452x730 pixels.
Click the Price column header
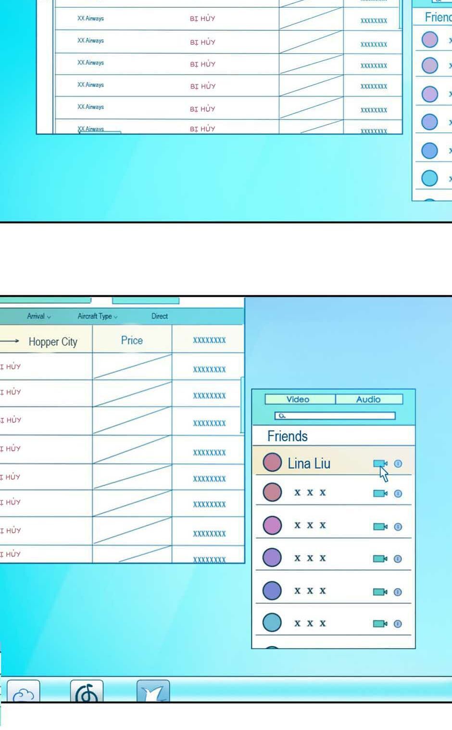132,340
